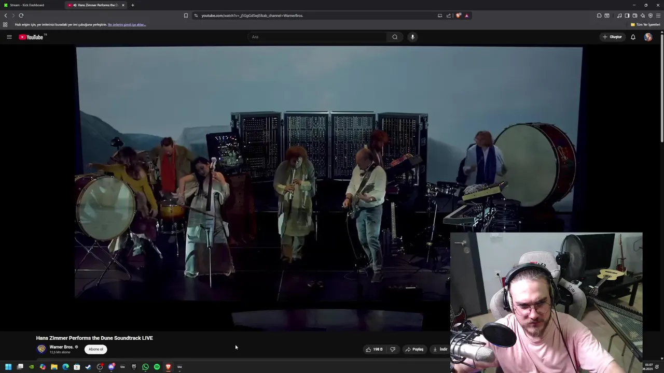Viewport: 664px width, 373px height.
Task: Share this page via the address bar share icon
Action: tap(449, 16)
